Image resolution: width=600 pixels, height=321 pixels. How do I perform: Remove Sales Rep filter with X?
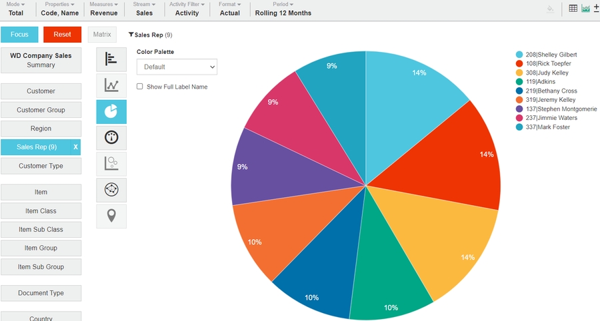75,147
